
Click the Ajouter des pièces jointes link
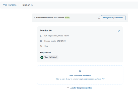tap(81, 88)
